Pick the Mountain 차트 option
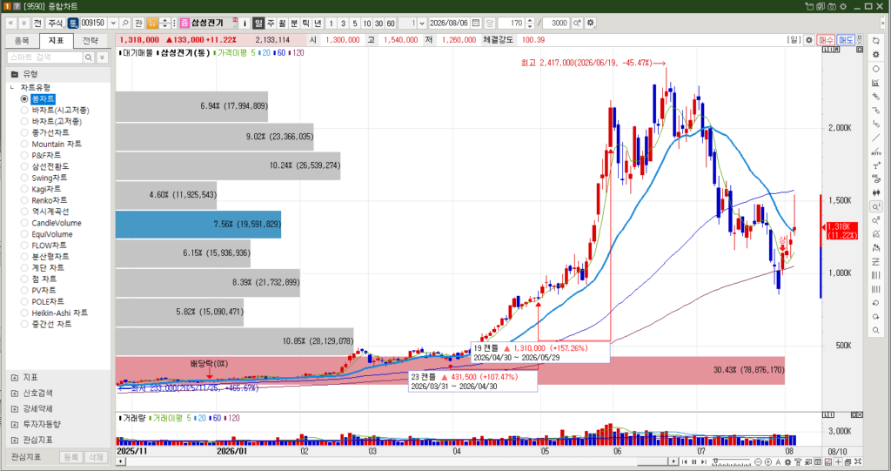Viewport: 891px width, 471px height. (24, 144)
